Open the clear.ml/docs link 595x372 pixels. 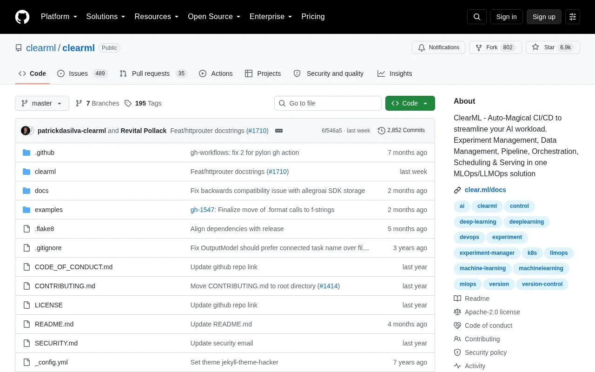pyautogui.click(x=485, y=190)
